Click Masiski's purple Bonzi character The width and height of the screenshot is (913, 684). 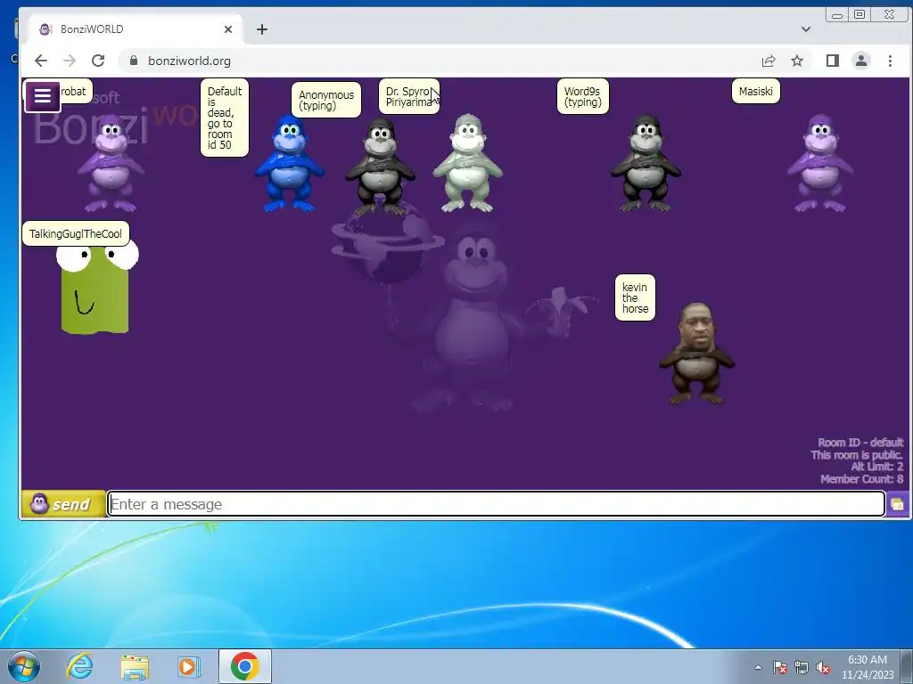pyautogui.click(x=820, y=164)
